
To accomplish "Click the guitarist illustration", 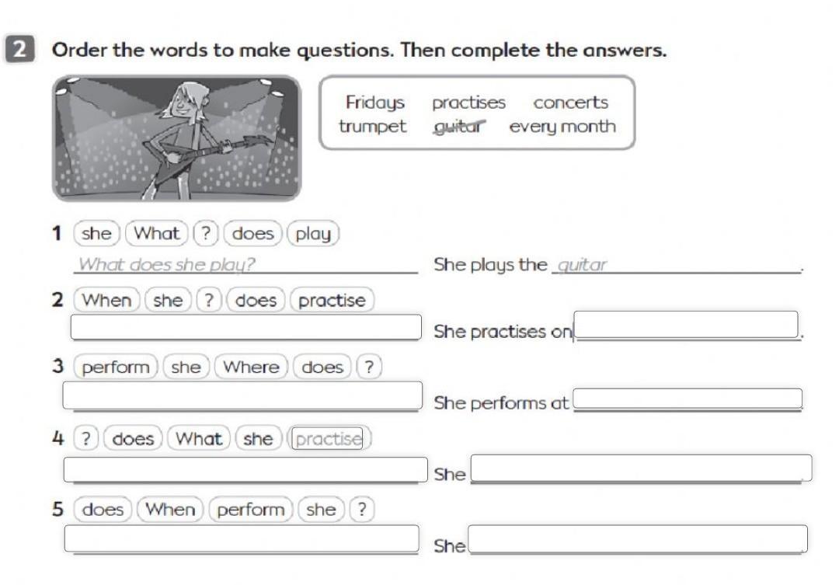I will [176, 138].
